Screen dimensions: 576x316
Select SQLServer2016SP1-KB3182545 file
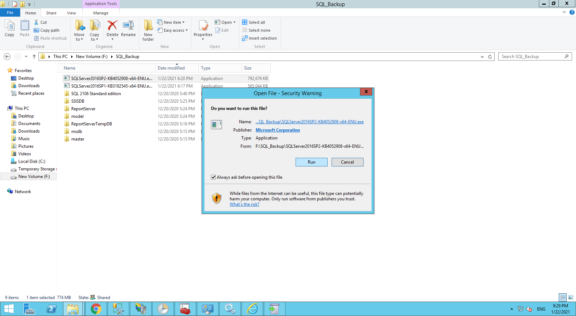tap(112, 86)
